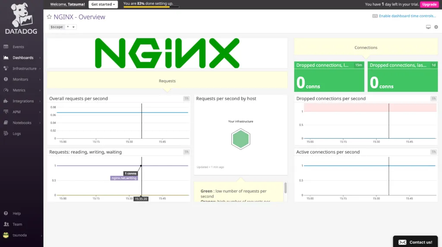Click the Infrastructure nodes icon
The width and height of the screenshot is (442, 247).
click(x=6, y=69)
